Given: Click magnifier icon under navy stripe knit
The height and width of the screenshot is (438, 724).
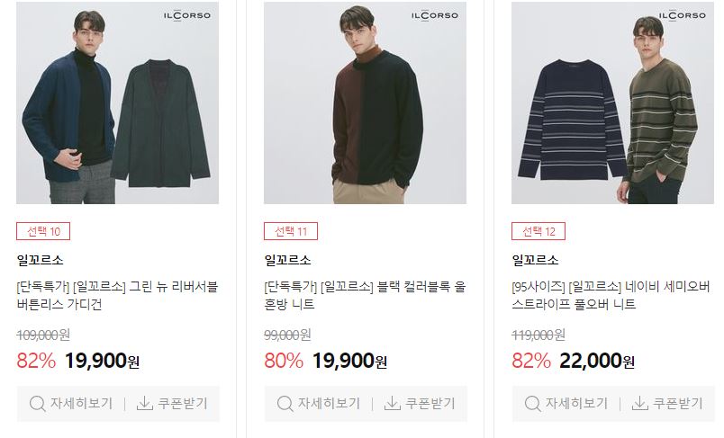Looking at the screenshot, I should (532, 404).
